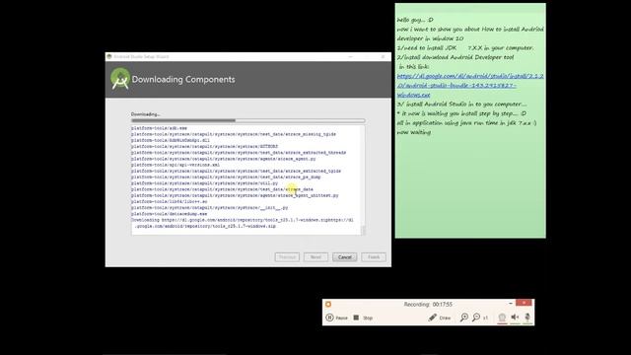Close the recording toolbar
The width and height of the screenshot is (631, 355).
(x=524, y=303)
